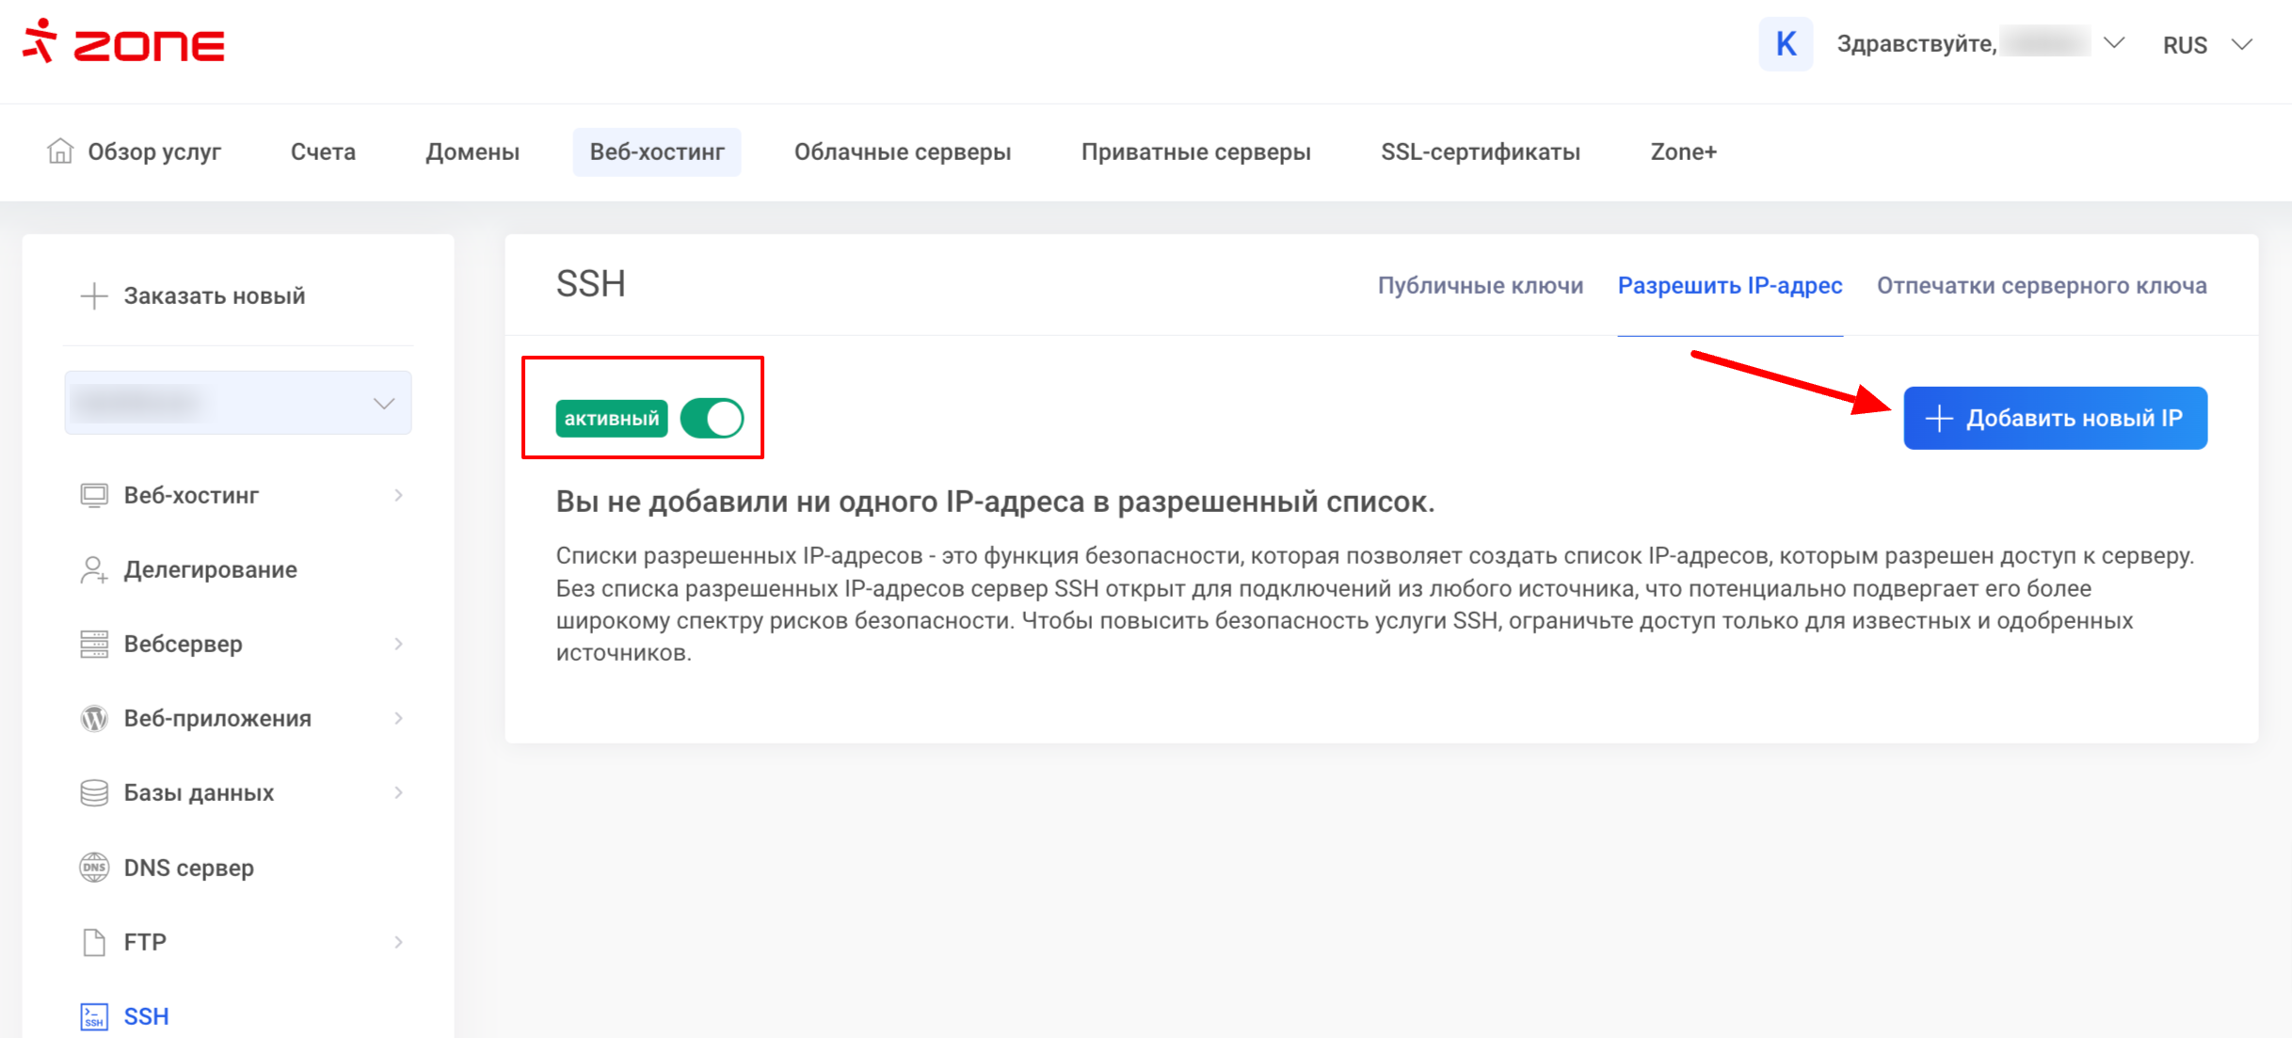Screen dimensions: 2292x1038
Task: Open Отпечатки серверного ключа tab
Action: (x=2041, y=285)
